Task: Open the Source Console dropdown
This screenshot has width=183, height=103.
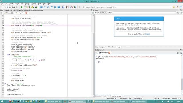Action: [x=103, y=13]
